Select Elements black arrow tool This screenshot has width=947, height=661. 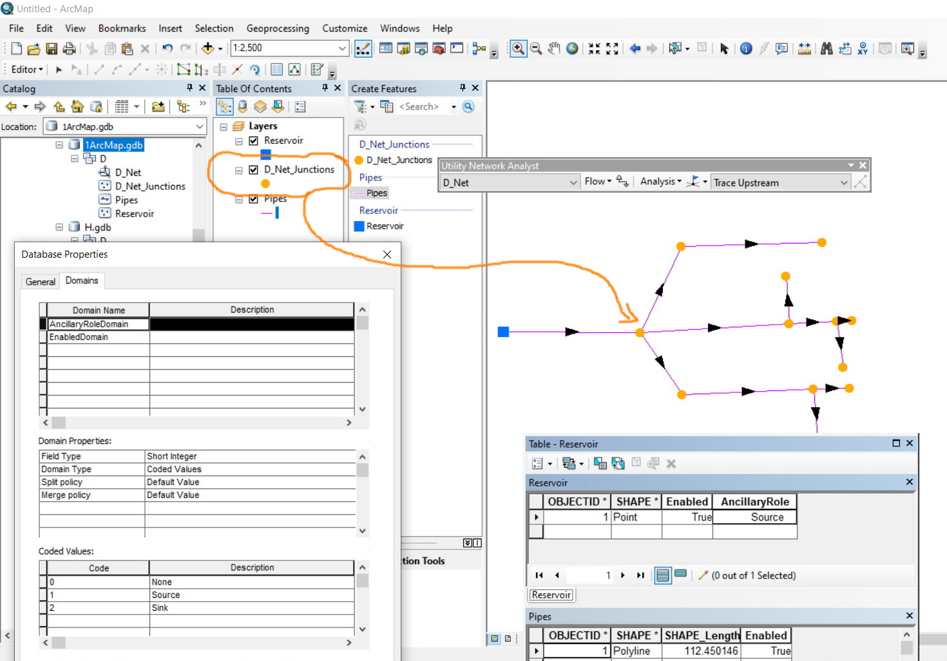724,48
